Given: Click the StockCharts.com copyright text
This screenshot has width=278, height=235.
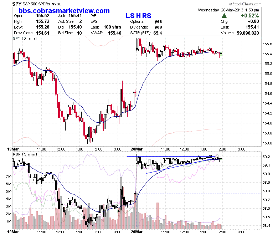Looking at the screenshot, I should tap(245, 4).
